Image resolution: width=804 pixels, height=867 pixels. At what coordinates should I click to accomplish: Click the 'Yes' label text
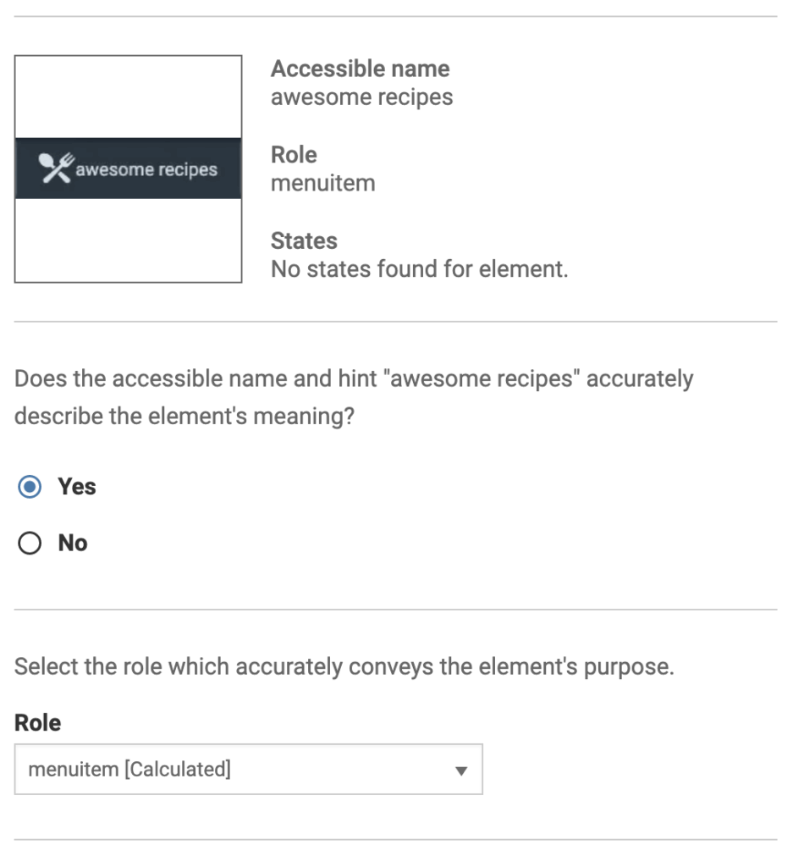click(76, 486)
